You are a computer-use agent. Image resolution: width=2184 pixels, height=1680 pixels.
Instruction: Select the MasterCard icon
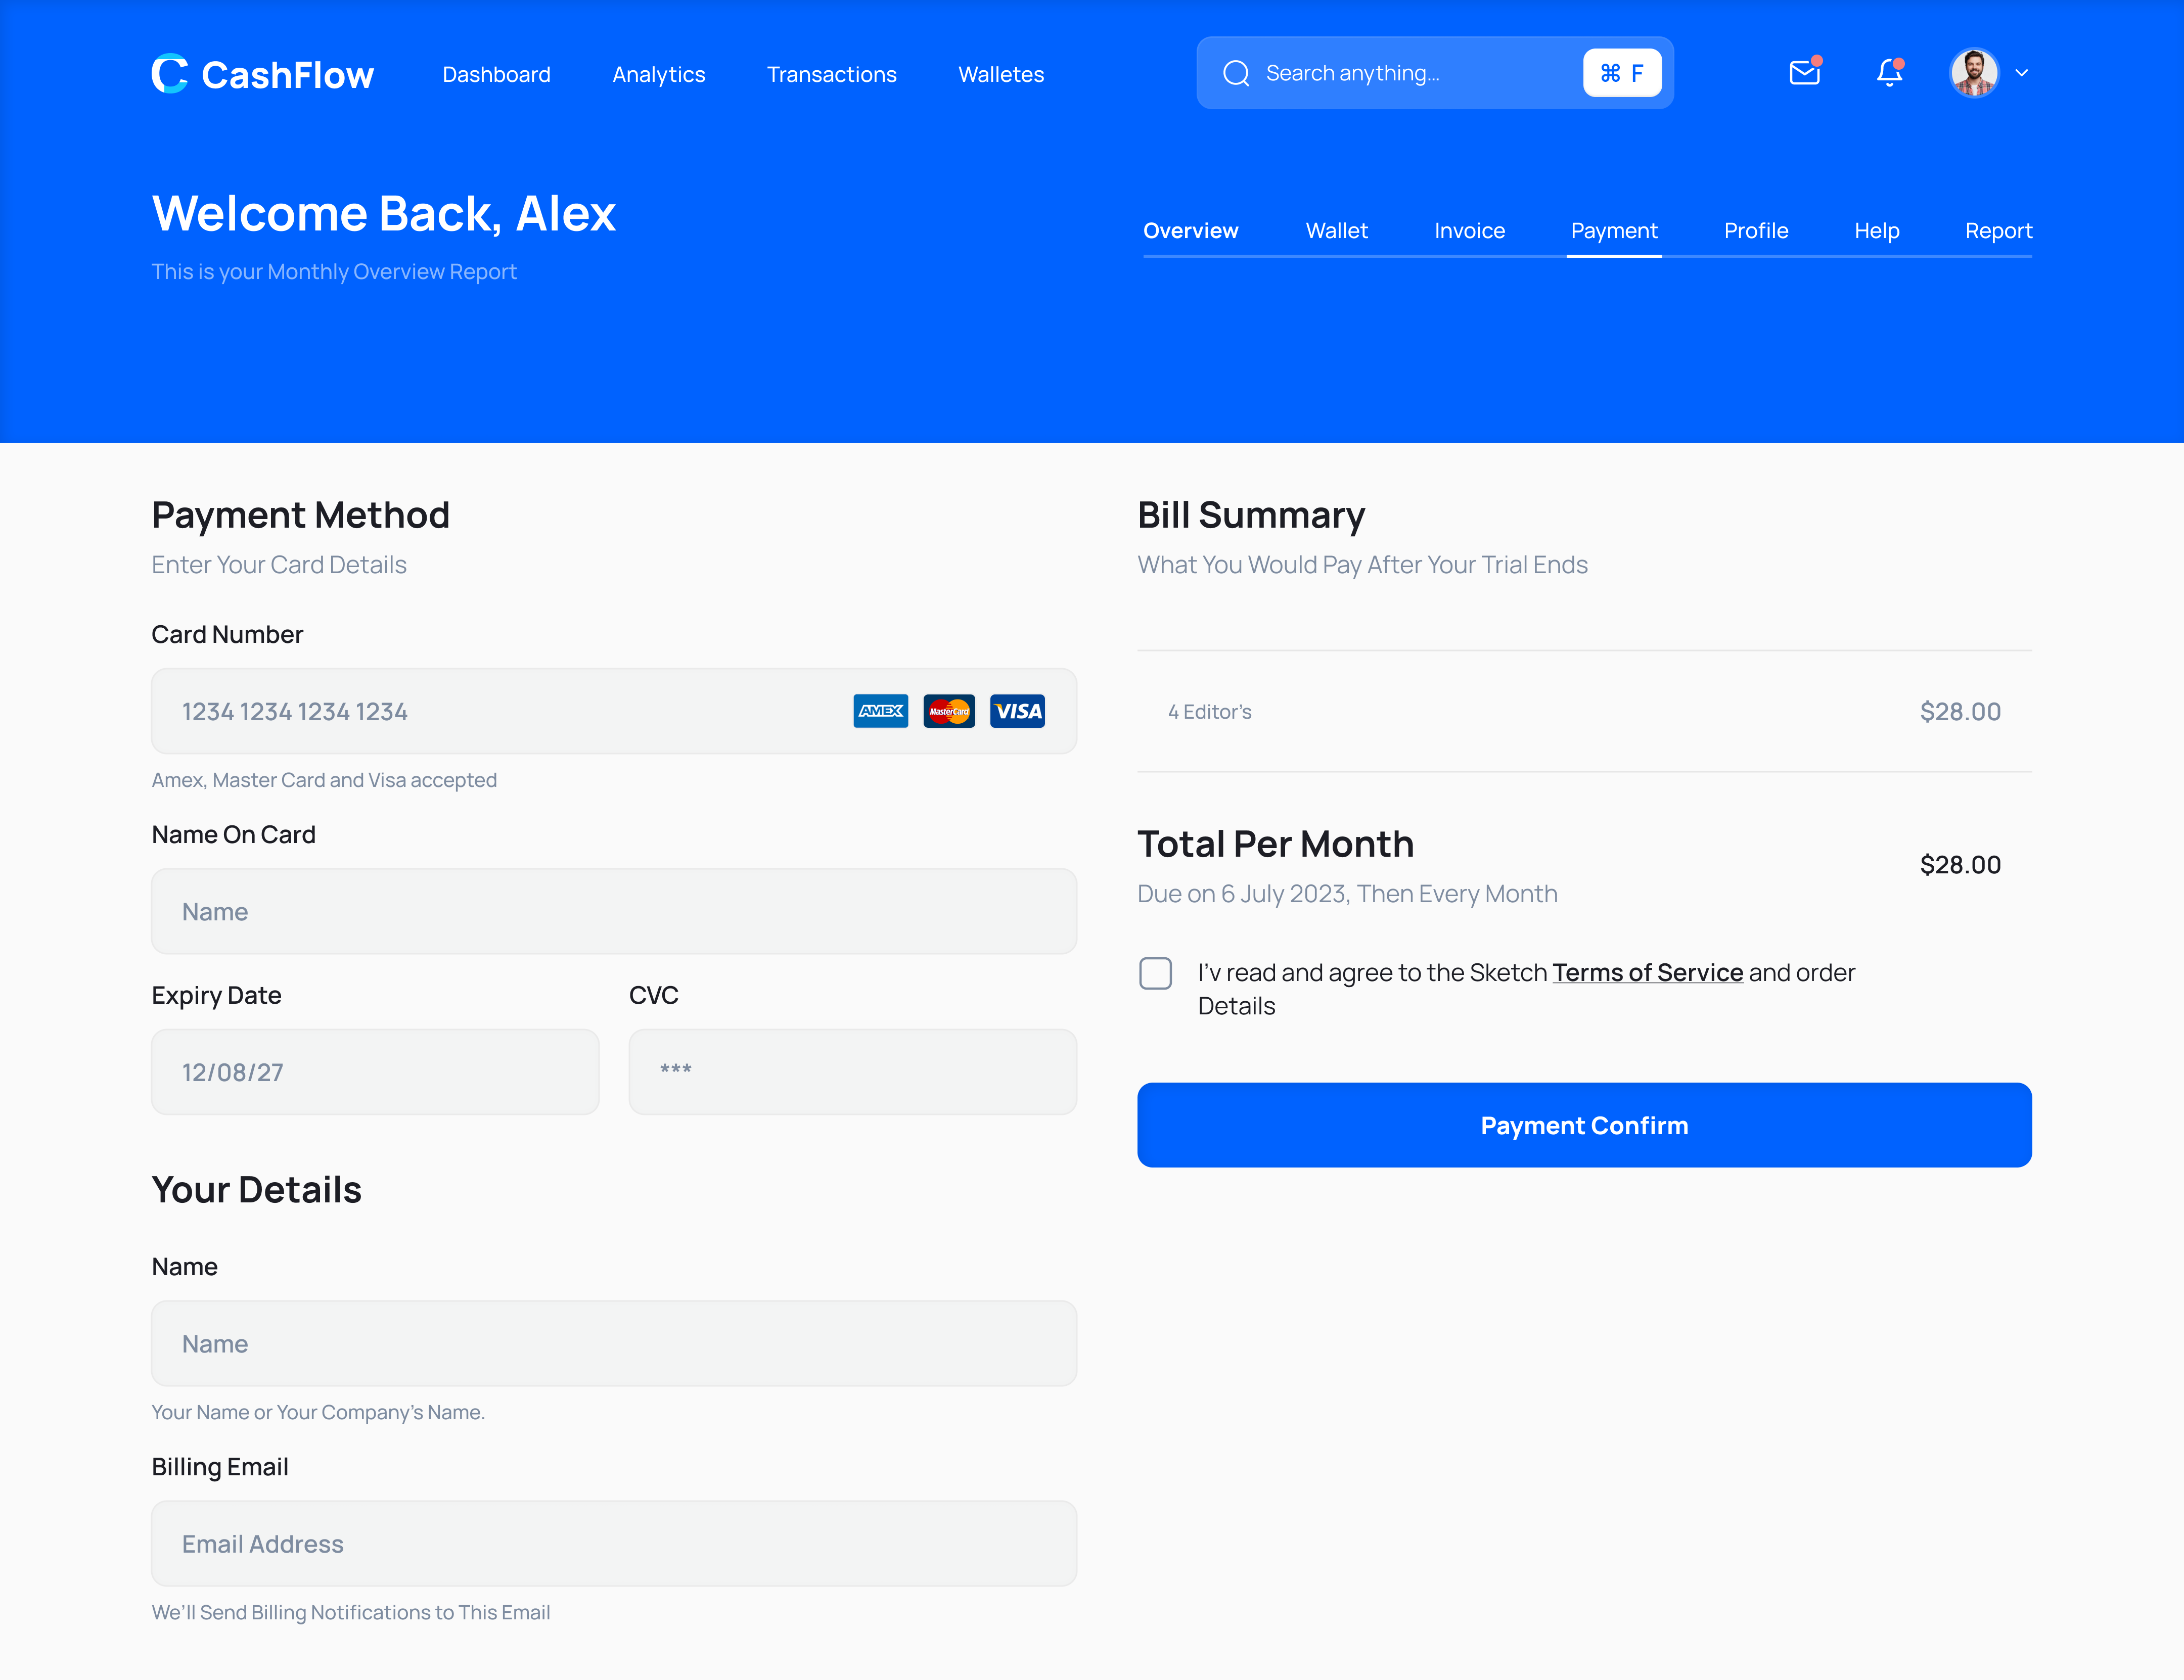[949, 711]
